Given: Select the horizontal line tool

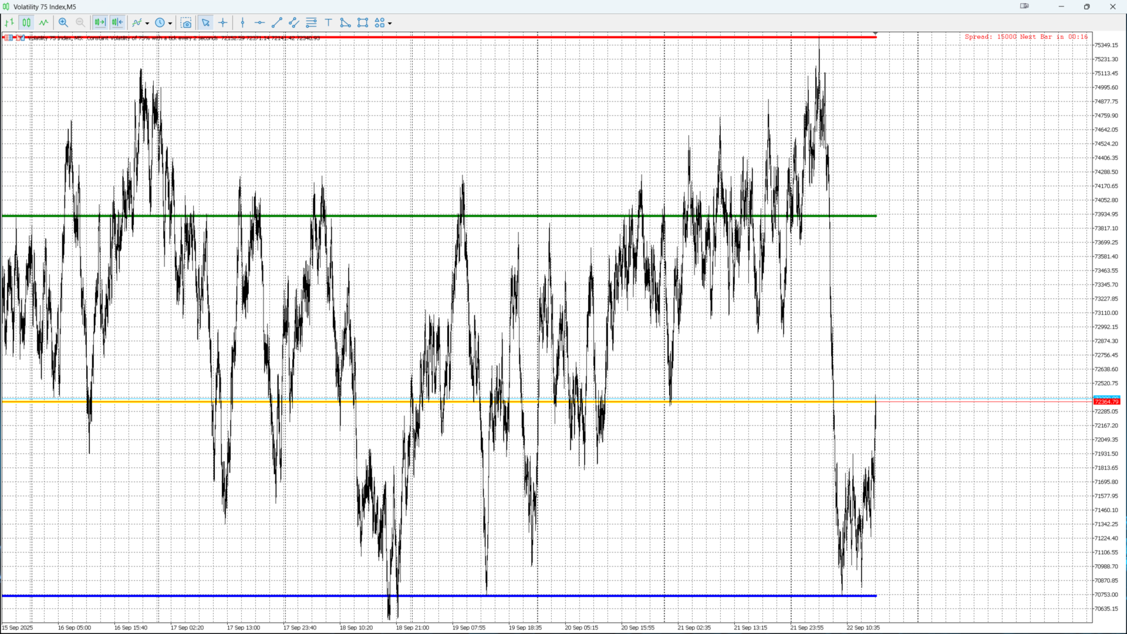Looking at the screenshot, I should (259, 23).
